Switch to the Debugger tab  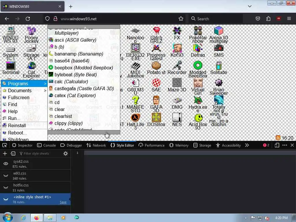71,145
